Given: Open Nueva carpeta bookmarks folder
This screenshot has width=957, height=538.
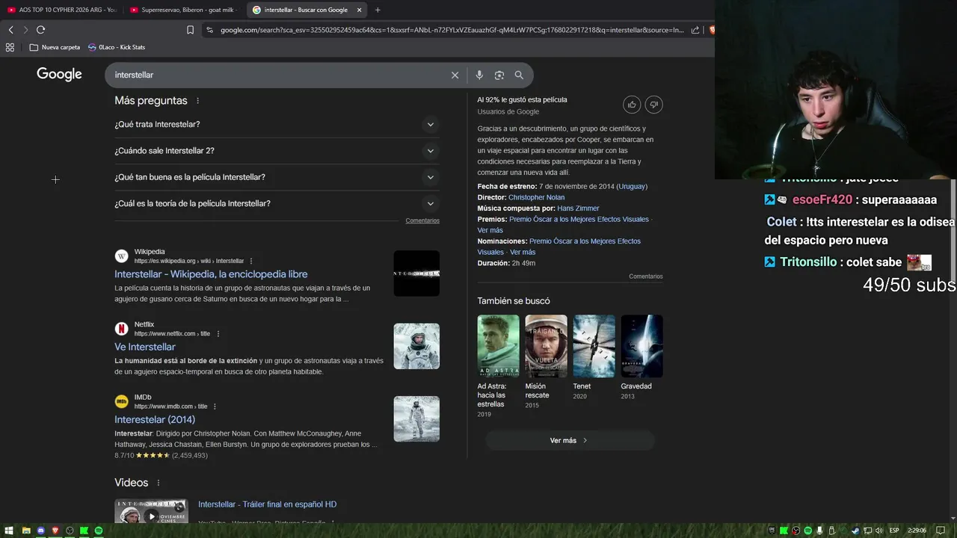Looking at the screenshot, I should pyautogui.click(x=55, y=47).
